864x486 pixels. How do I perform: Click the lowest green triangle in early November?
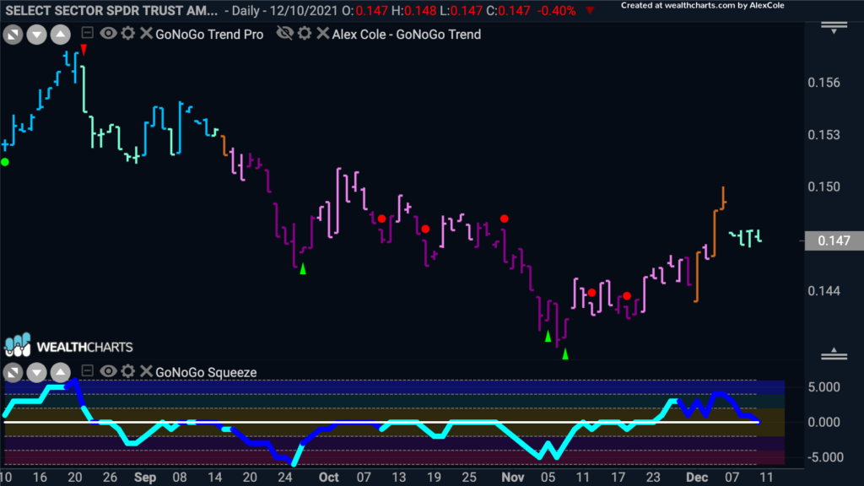(565, 354)
